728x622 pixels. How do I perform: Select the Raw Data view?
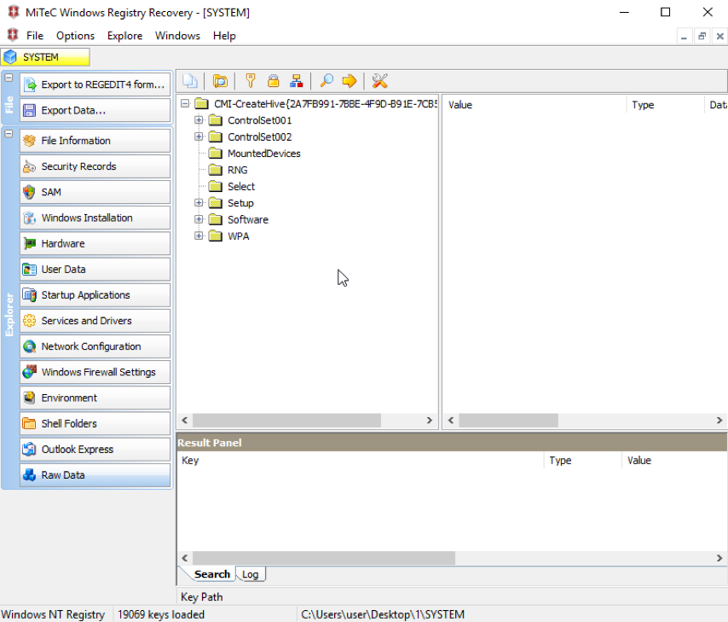[x=95, y=475]
